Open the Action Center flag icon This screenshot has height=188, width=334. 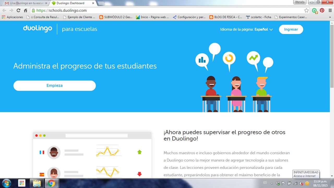284,183
